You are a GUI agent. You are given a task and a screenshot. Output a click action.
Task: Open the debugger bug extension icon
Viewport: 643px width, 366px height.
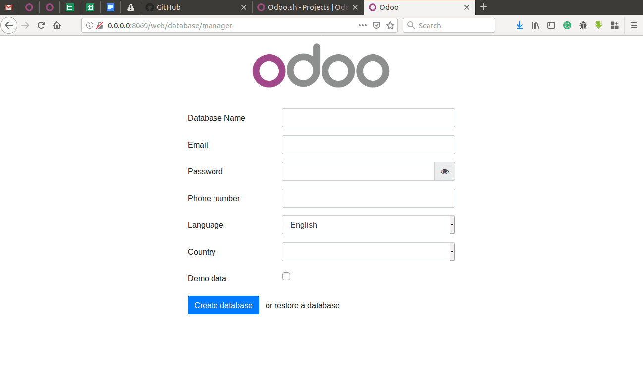[x=583, y=25]
